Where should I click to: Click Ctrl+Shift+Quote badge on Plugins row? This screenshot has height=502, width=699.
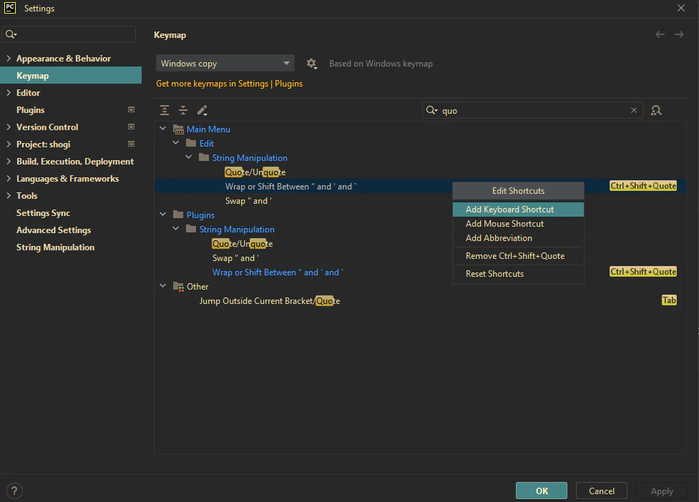[x=642, y=272]
